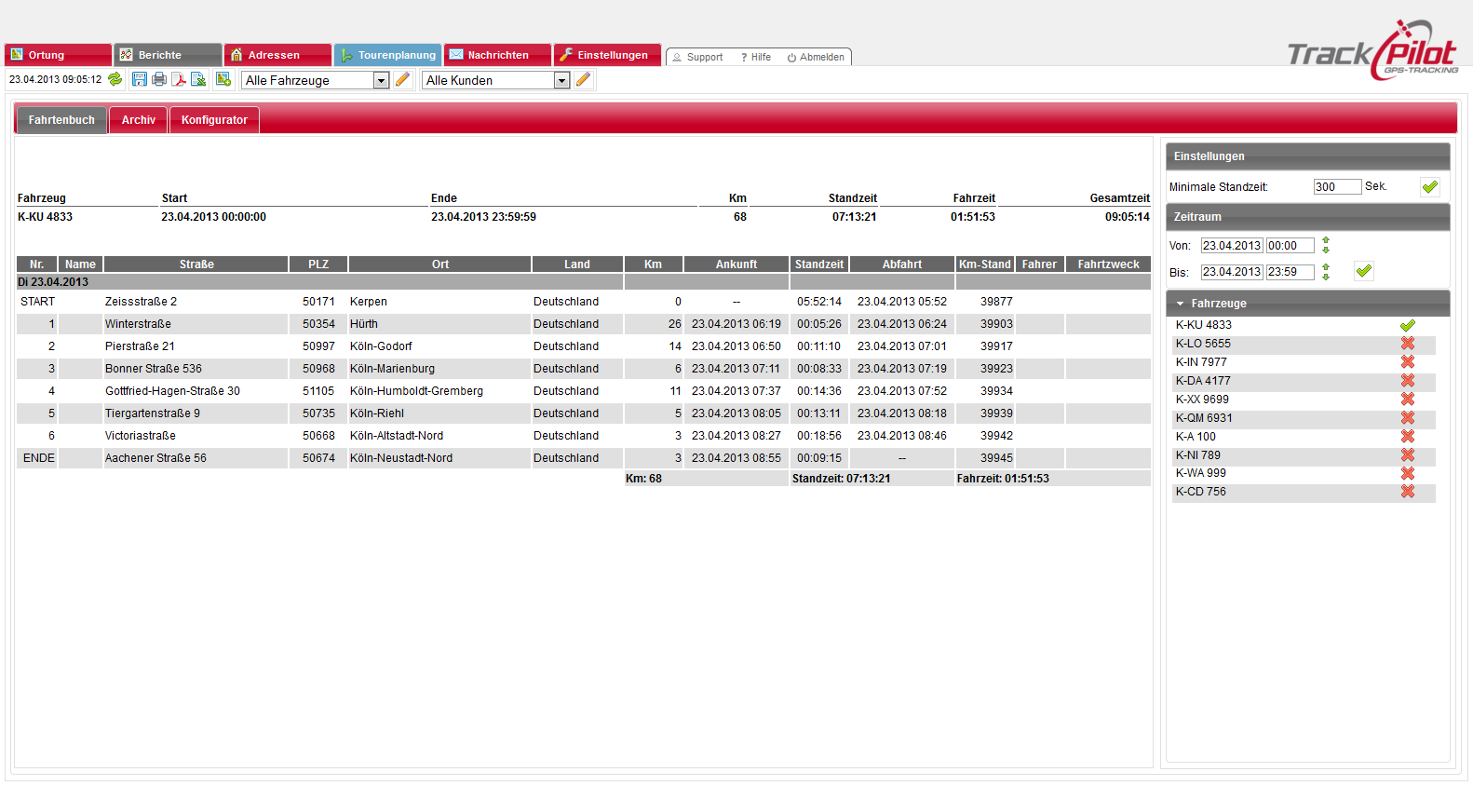Click the pencil icon beside Alle Kunden

pos(583,80)
